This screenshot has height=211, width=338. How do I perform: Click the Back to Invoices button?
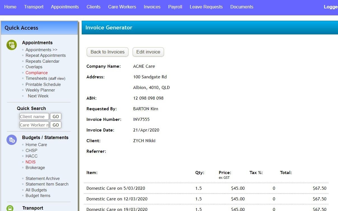[107, 52]
